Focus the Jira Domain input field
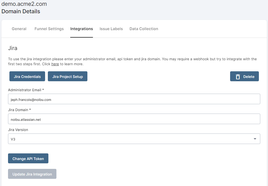This screenshot has width=268, height=186. [x=134, y=119]
